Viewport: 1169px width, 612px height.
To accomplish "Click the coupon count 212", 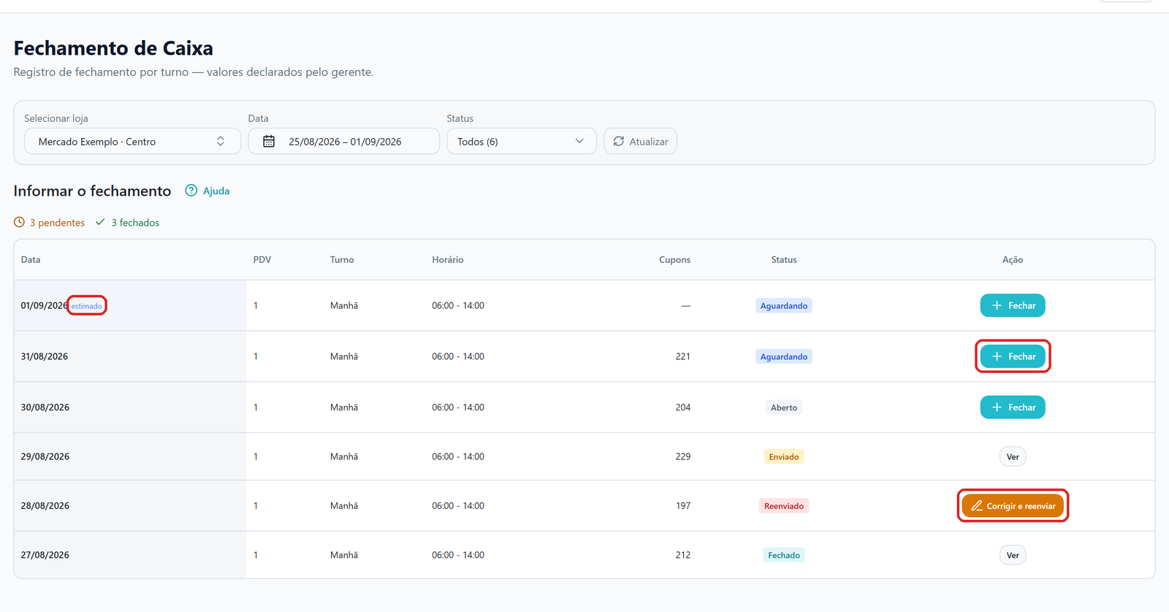I will click(683, 555).
